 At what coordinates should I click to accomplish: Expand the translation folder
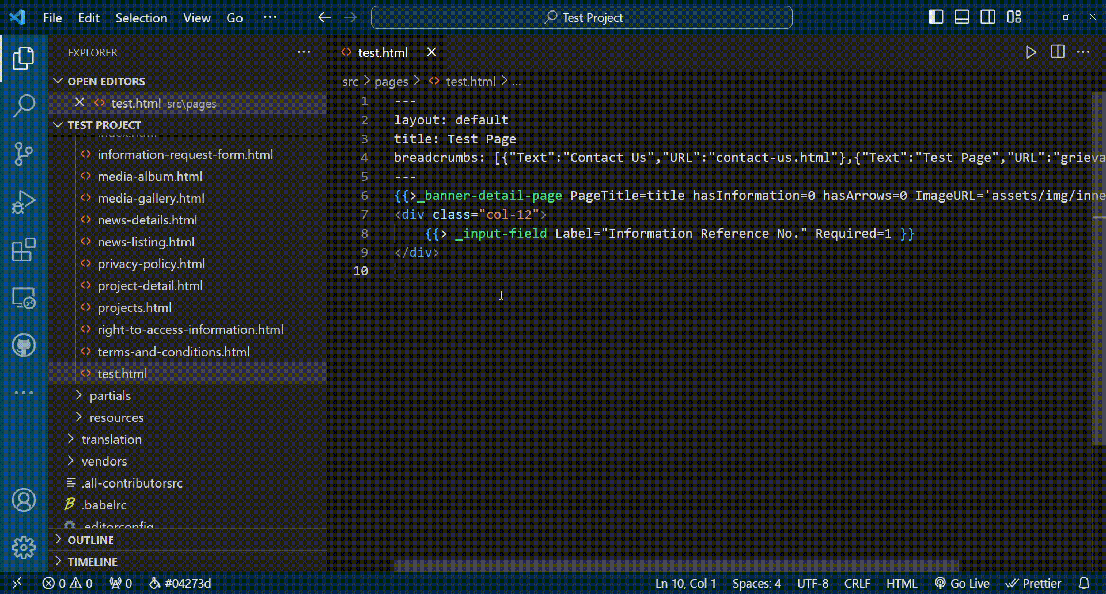(188, 439)
